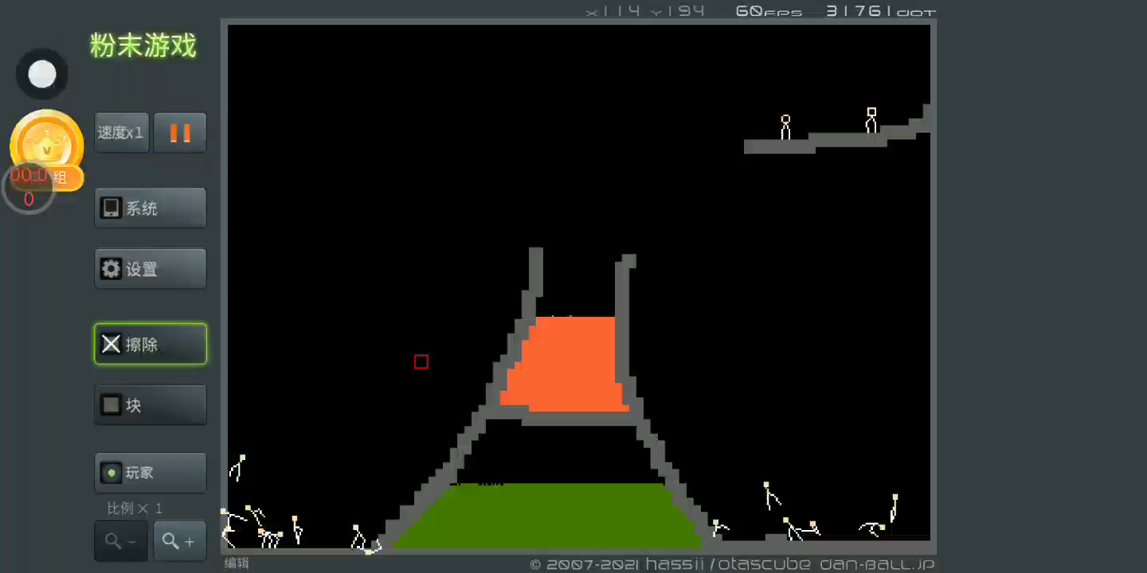The height and width of the screenshot is (573, 1147).
Task: Click the 编辑 edit label below the canvas
Action: point(237,563)
